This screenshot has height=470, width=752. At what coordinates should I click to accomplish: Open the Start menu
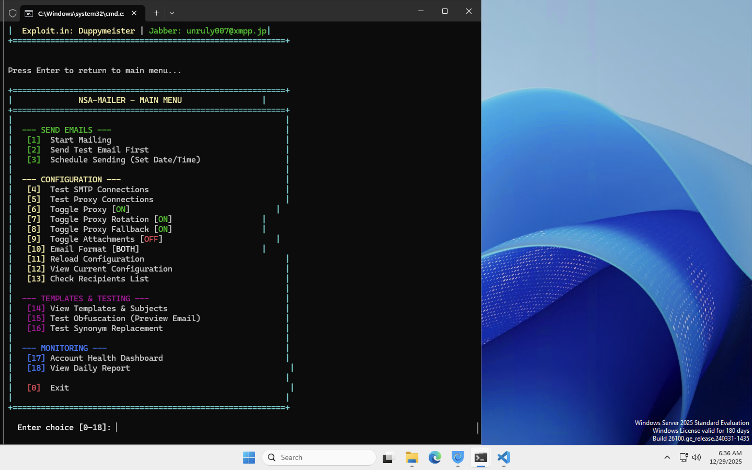(249, 457)
